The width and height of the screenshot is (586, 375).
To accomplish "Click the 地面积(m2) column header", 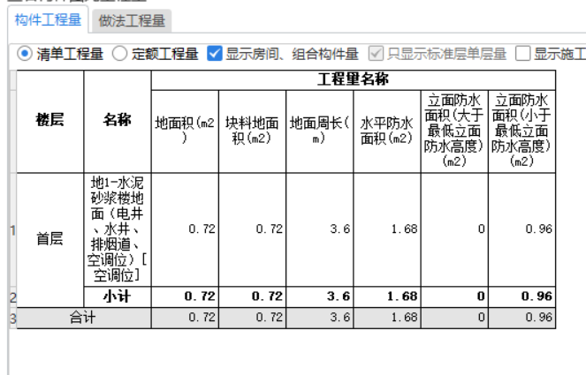I will tap(185, 131).
